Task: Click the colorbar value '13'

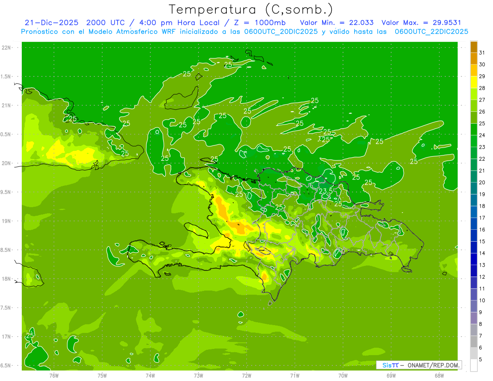Action: [x=482, y=265]
